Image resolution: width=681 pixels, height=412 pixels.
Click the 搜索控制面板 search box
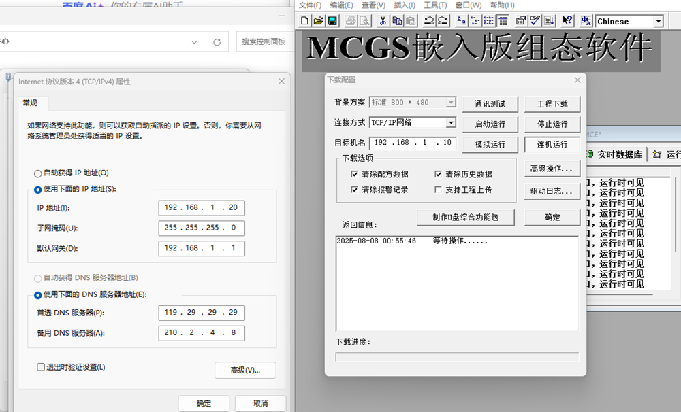264,41
